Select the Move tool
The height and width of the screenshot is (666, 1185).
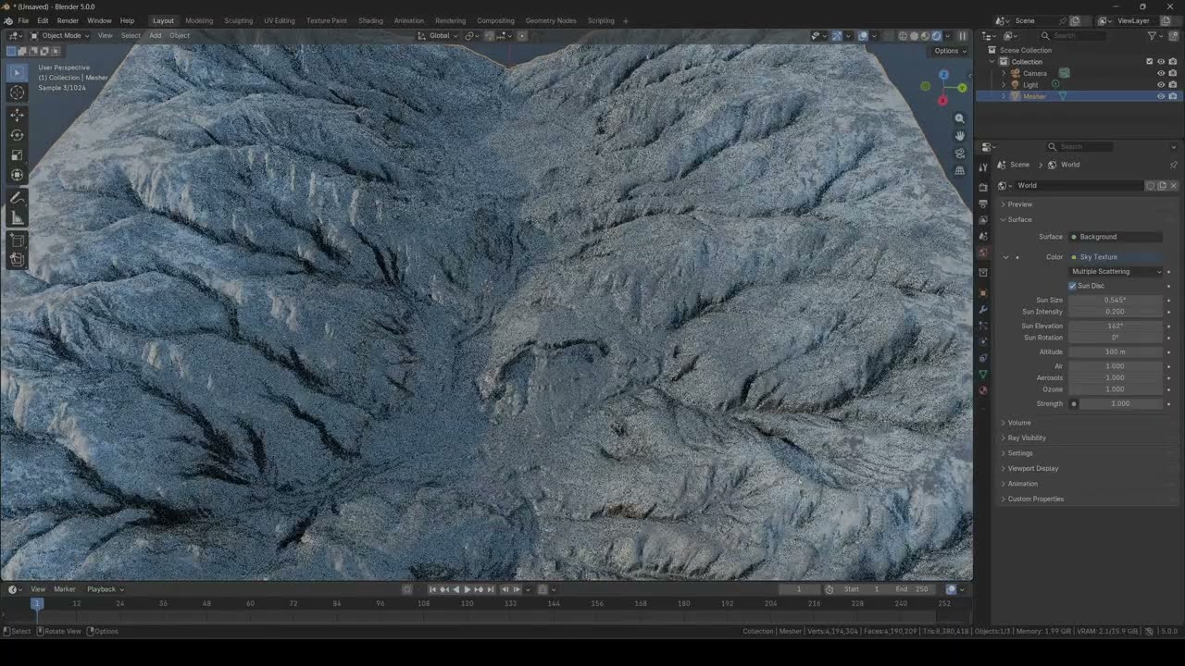click(17, 115)
